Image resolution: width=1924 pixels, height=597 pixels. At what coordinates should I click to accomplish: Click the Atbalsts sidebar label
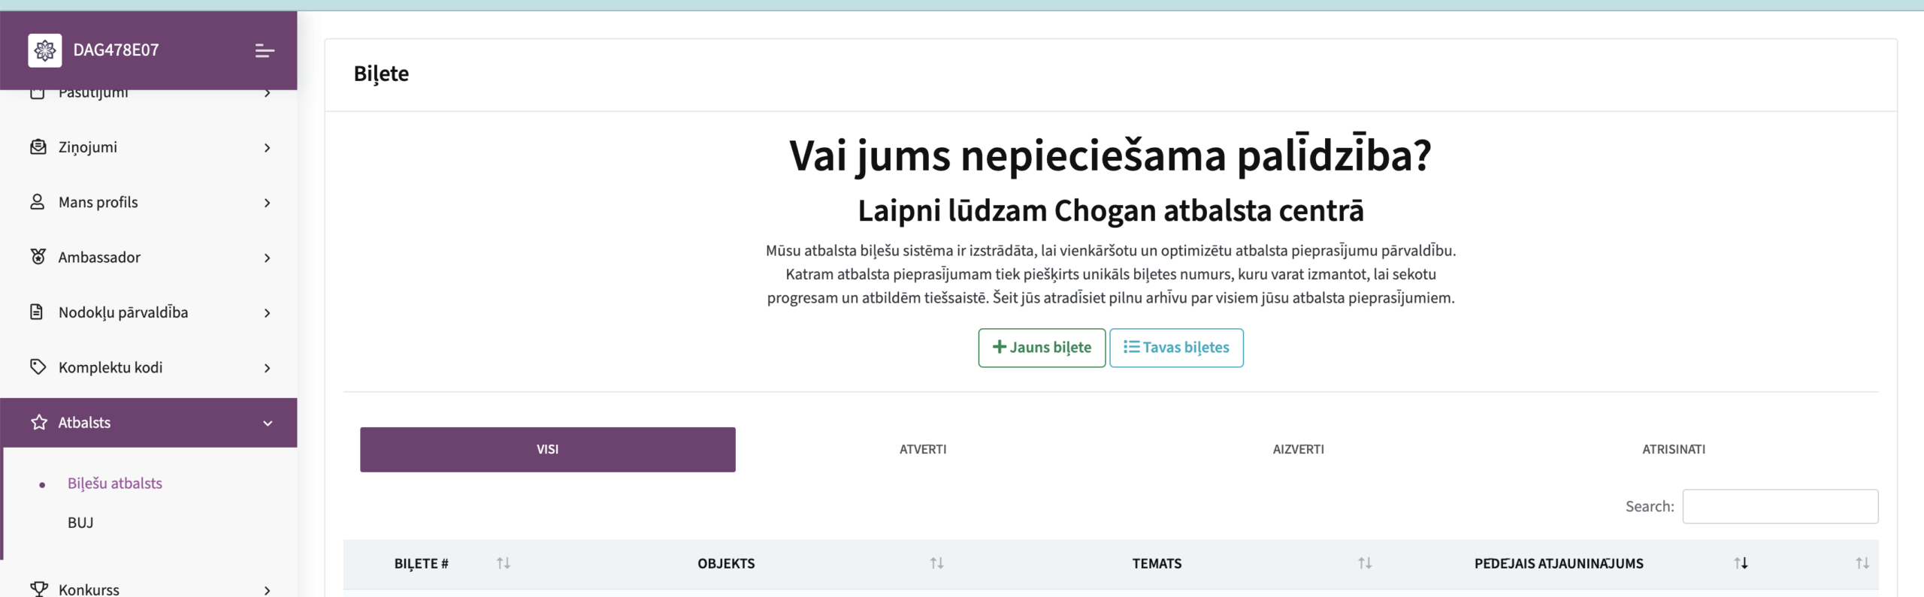(84, 423)
